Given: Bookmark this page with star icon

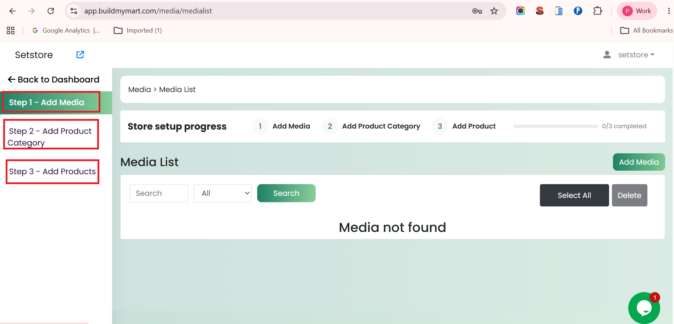Looking at the screenshot, I should pos(494,11).
